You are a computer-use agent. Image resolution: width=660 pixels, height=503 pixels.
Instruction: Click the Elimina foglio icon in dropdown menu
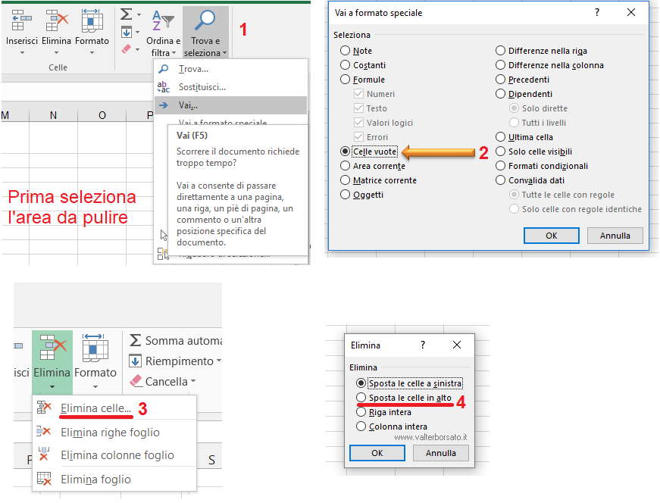point(45,479)
